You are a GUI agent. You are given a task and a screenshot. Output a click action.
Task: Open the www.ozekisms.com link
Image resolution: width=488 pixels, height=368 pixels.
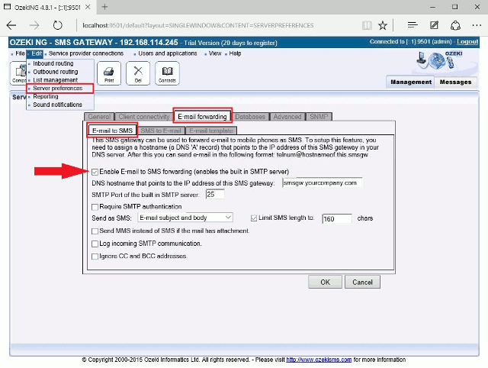click(319, 360)
